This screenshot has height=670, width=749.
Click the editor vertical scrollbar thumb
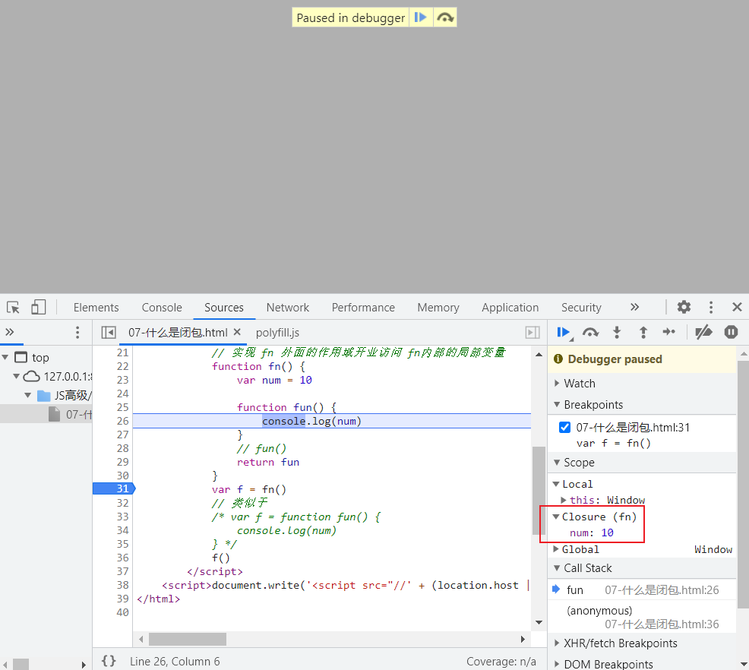tap(539, 491)
